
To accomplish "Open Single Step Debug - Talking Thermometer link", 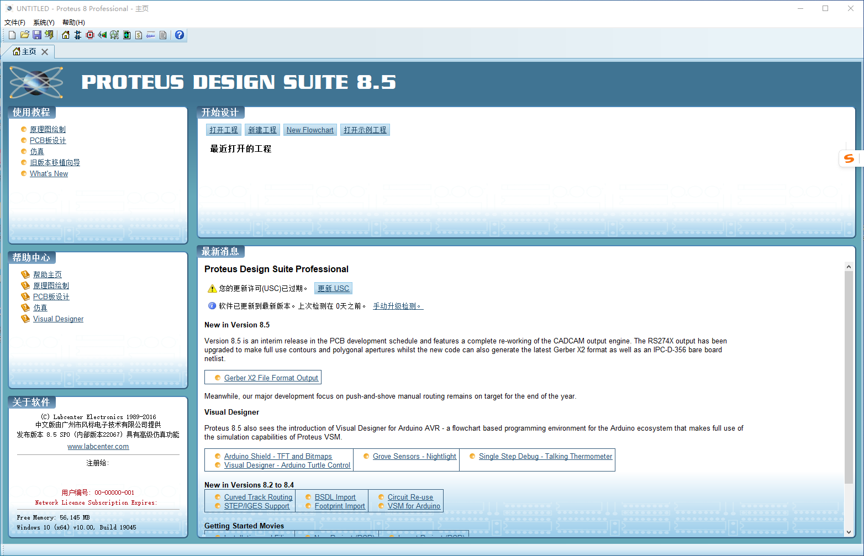I will pos(545,456).
